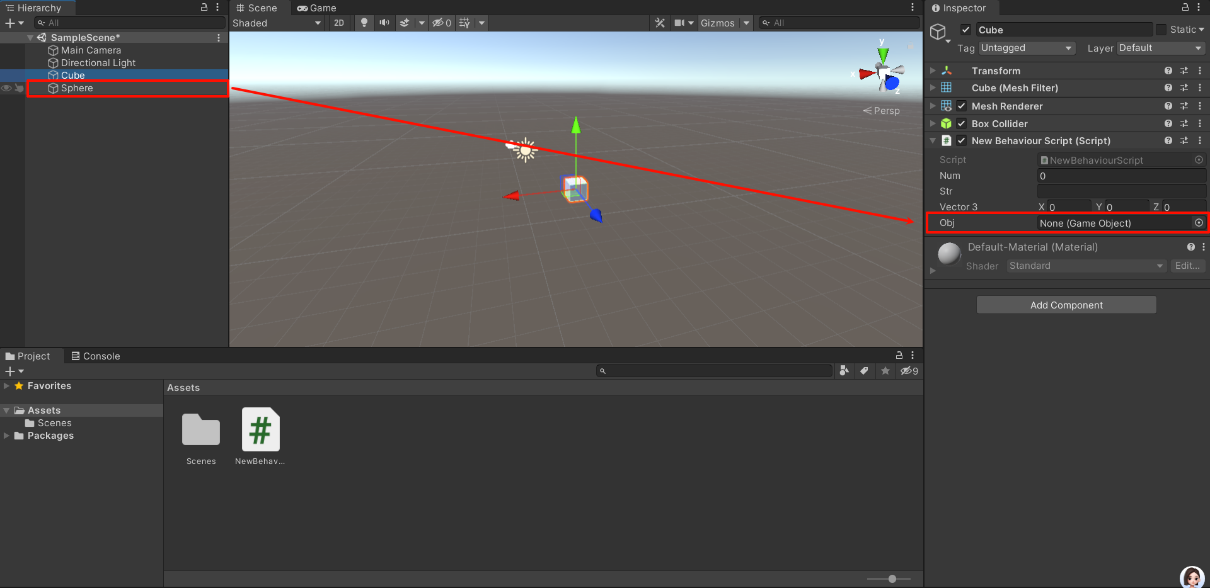
Task: Expand the Transform component
Action: pos(933,71)
